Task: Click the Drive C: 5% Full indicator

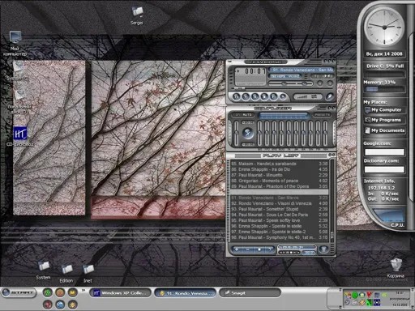Action: pyautogui.click(x=385, y=66)
